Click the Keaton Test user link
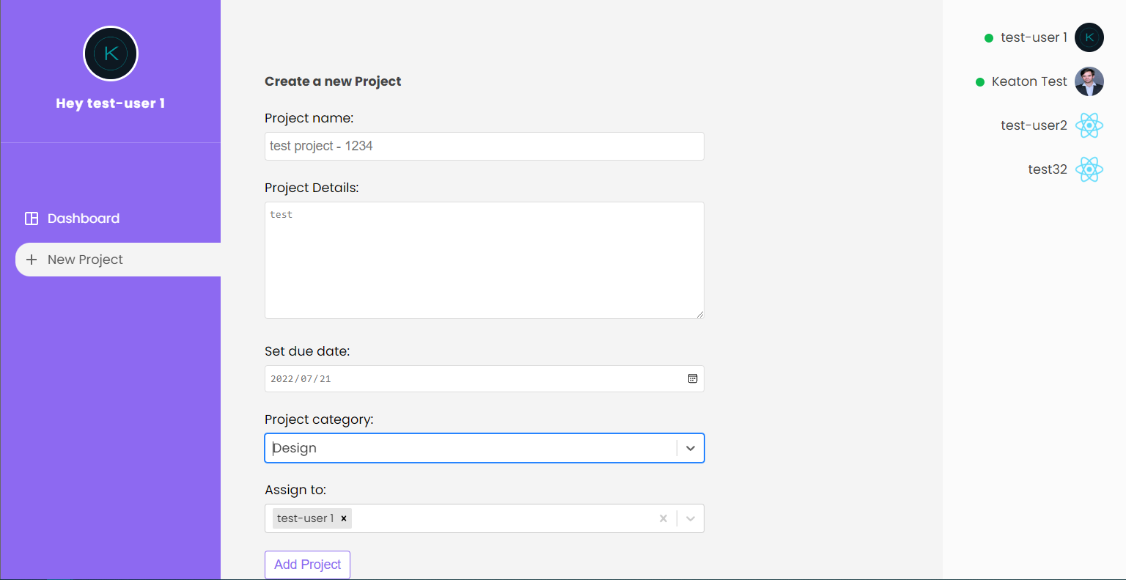This screenshot has height=580, width=1126. pyautogui.click(x=1029, y=81)
